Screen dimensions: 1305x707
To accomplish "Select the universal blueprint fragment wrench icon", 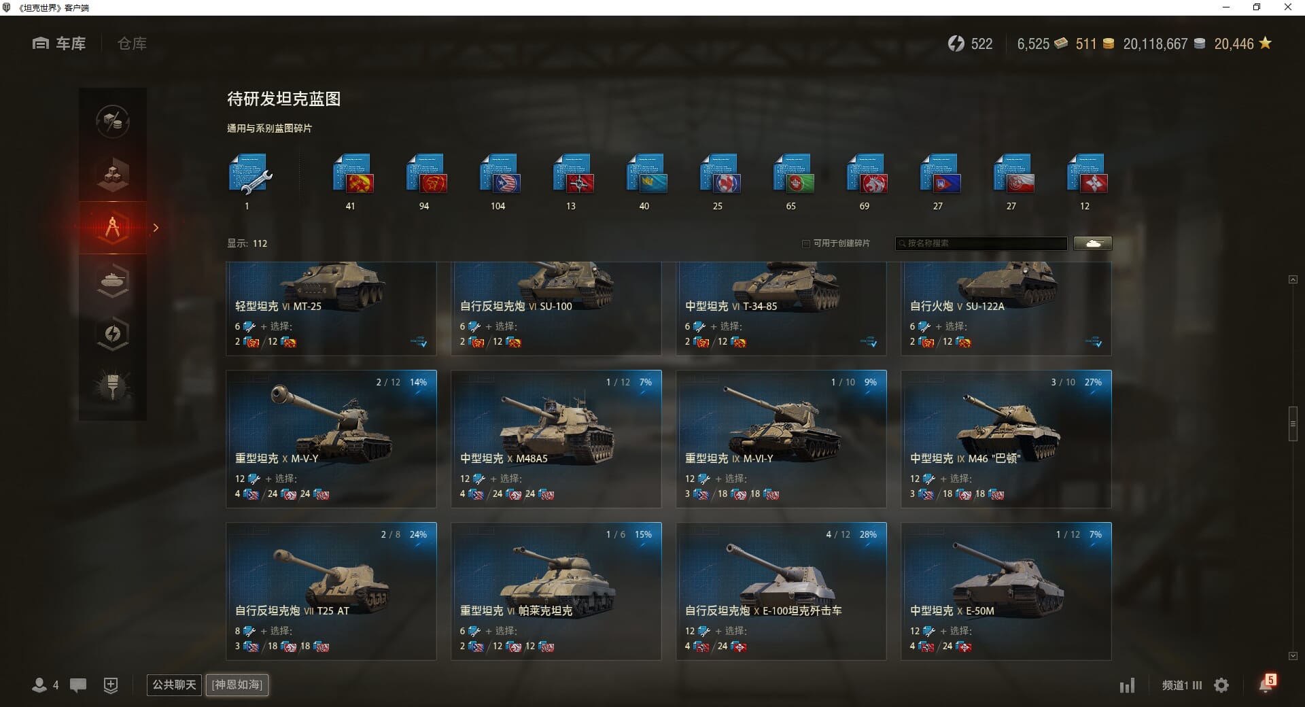I will point(249,175).
